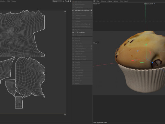Click Set UVW from Projection command
This screenshot has height=124, width=165.
click(82, 10)
